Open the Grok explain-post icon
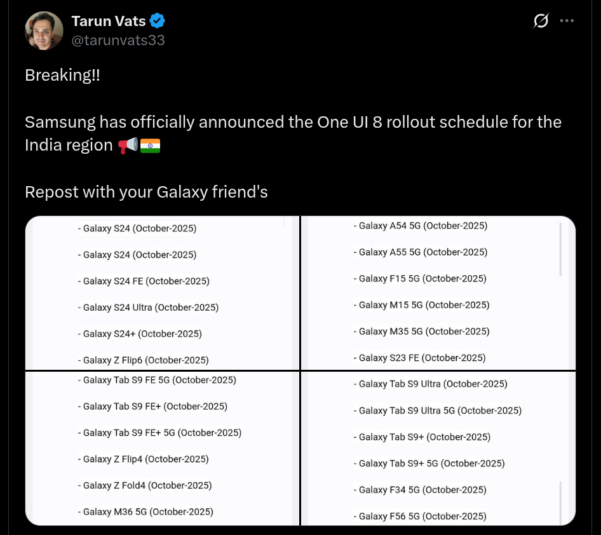 [541, 21]
